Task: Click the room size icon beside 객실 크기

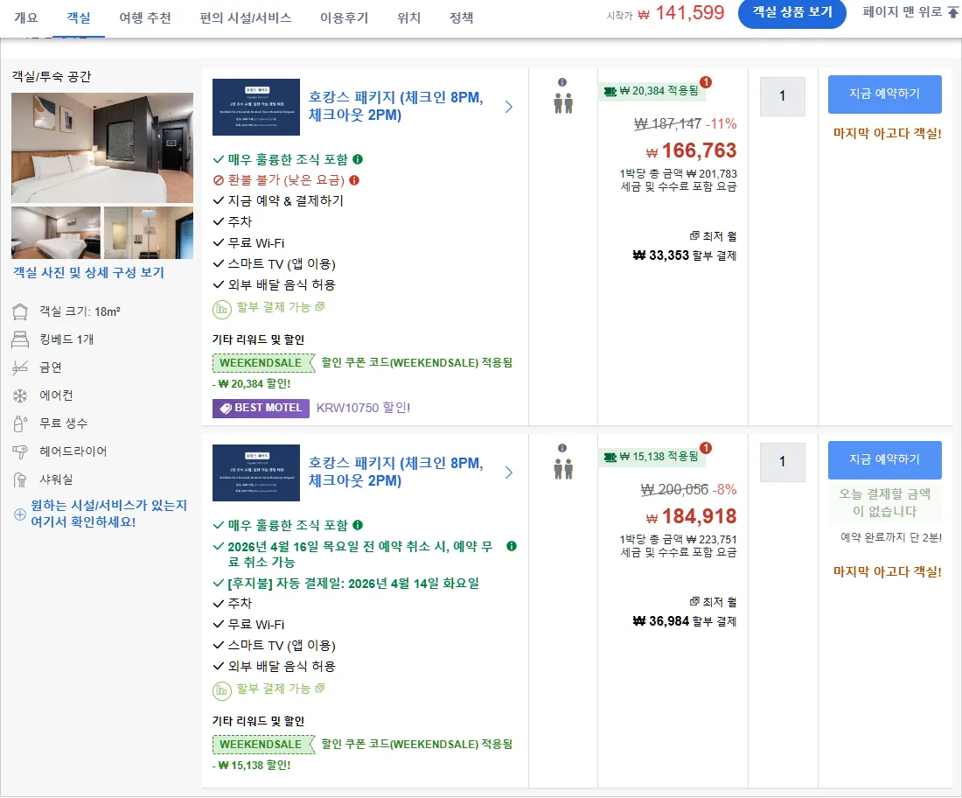Action: tap(20, 311)
